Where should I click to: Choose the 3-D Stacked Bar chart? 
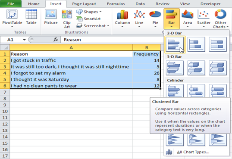pyautogui.click(x=196, y=68)
